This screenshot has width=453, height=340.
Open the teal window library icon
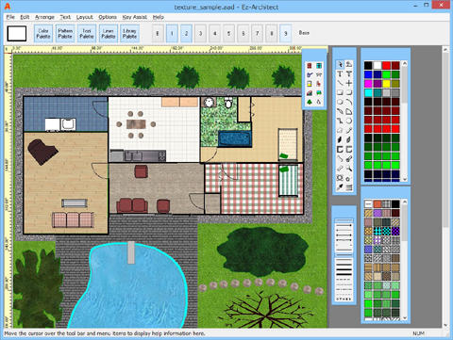(x=319, y=66)
